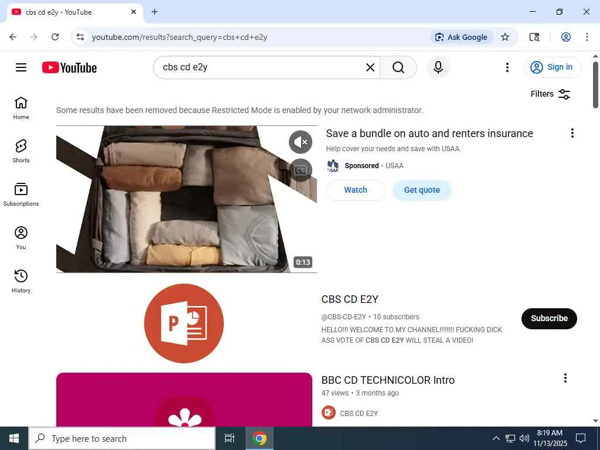Bookmark this page with the star
600x450 pixels.
point(505,37)
